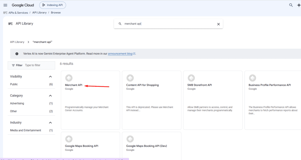Click the SMB Storefront API icon

191,78
